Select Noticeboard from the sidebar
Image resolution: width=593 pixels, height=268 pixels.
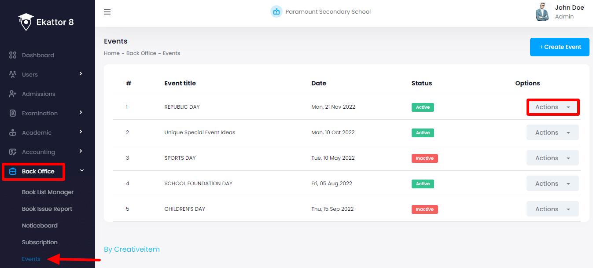(40, 226)
